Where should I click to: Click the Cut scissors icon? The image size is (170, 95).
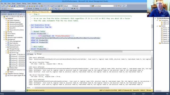[x=37, y=6]
